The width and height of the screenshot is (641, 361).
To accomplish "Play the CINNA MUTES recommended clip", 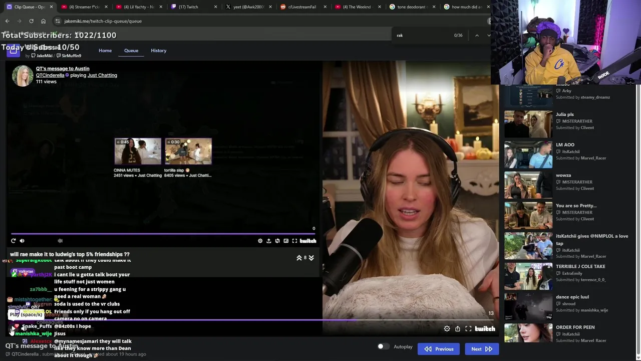I will (138, 151).
